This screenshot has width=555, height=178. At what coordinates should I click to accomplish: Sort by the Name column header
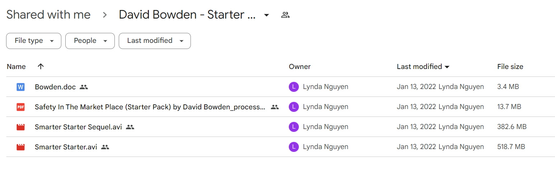coord(16,66)
